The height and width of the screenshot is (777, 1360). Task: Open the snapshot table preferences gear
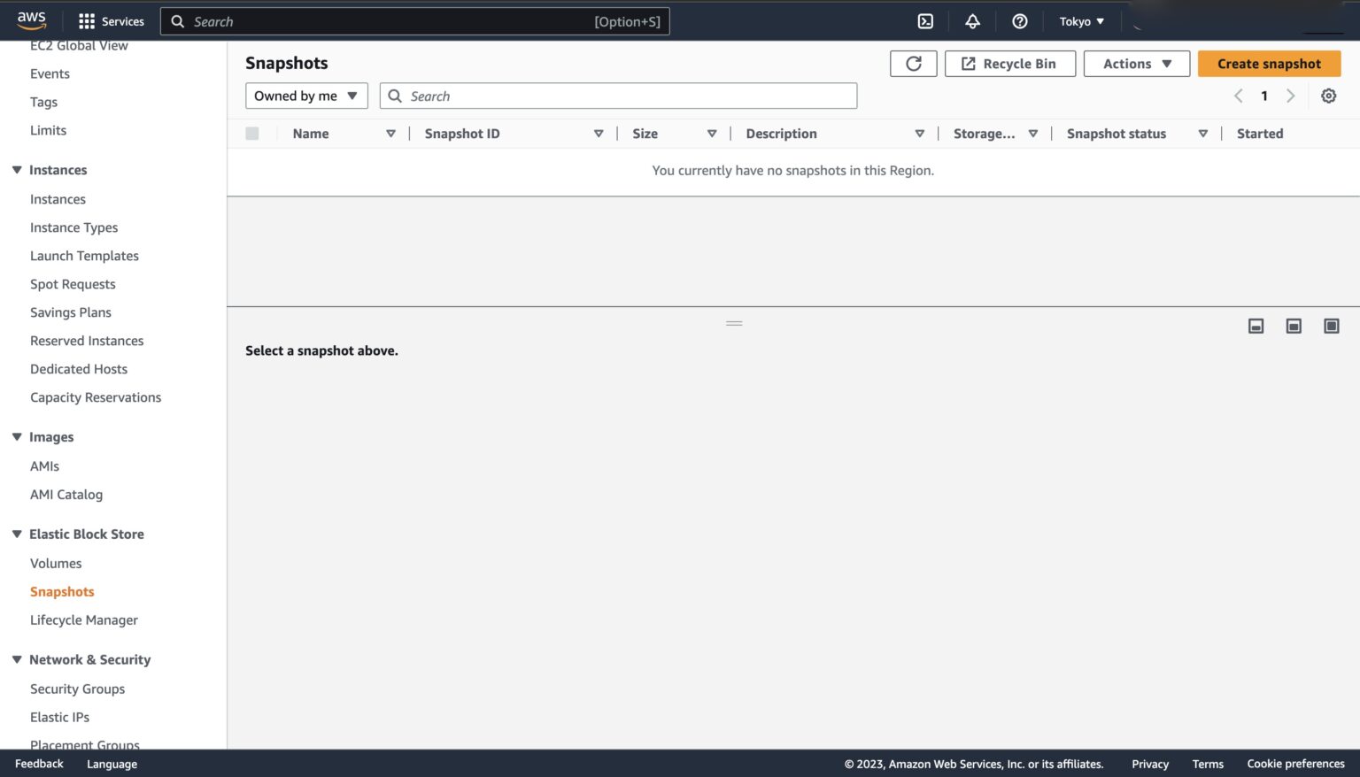(1328, 95)
